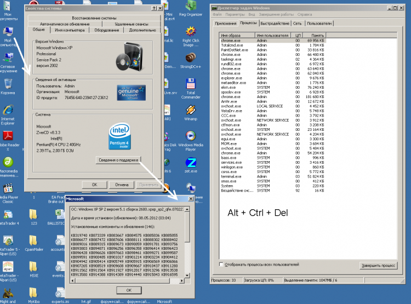411x304 pixels.
Task: Open the Файл menu in Task Manager
Action: click(x=217, y=15)
